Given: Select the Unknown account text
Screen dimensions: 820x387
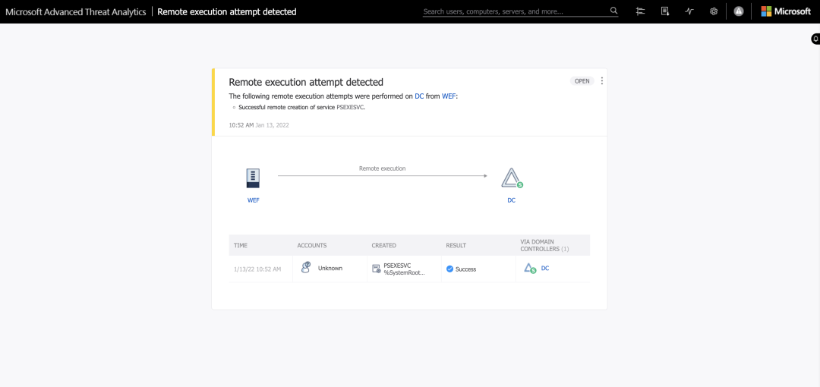Looking at the screenshot, I should click(330, 269).
